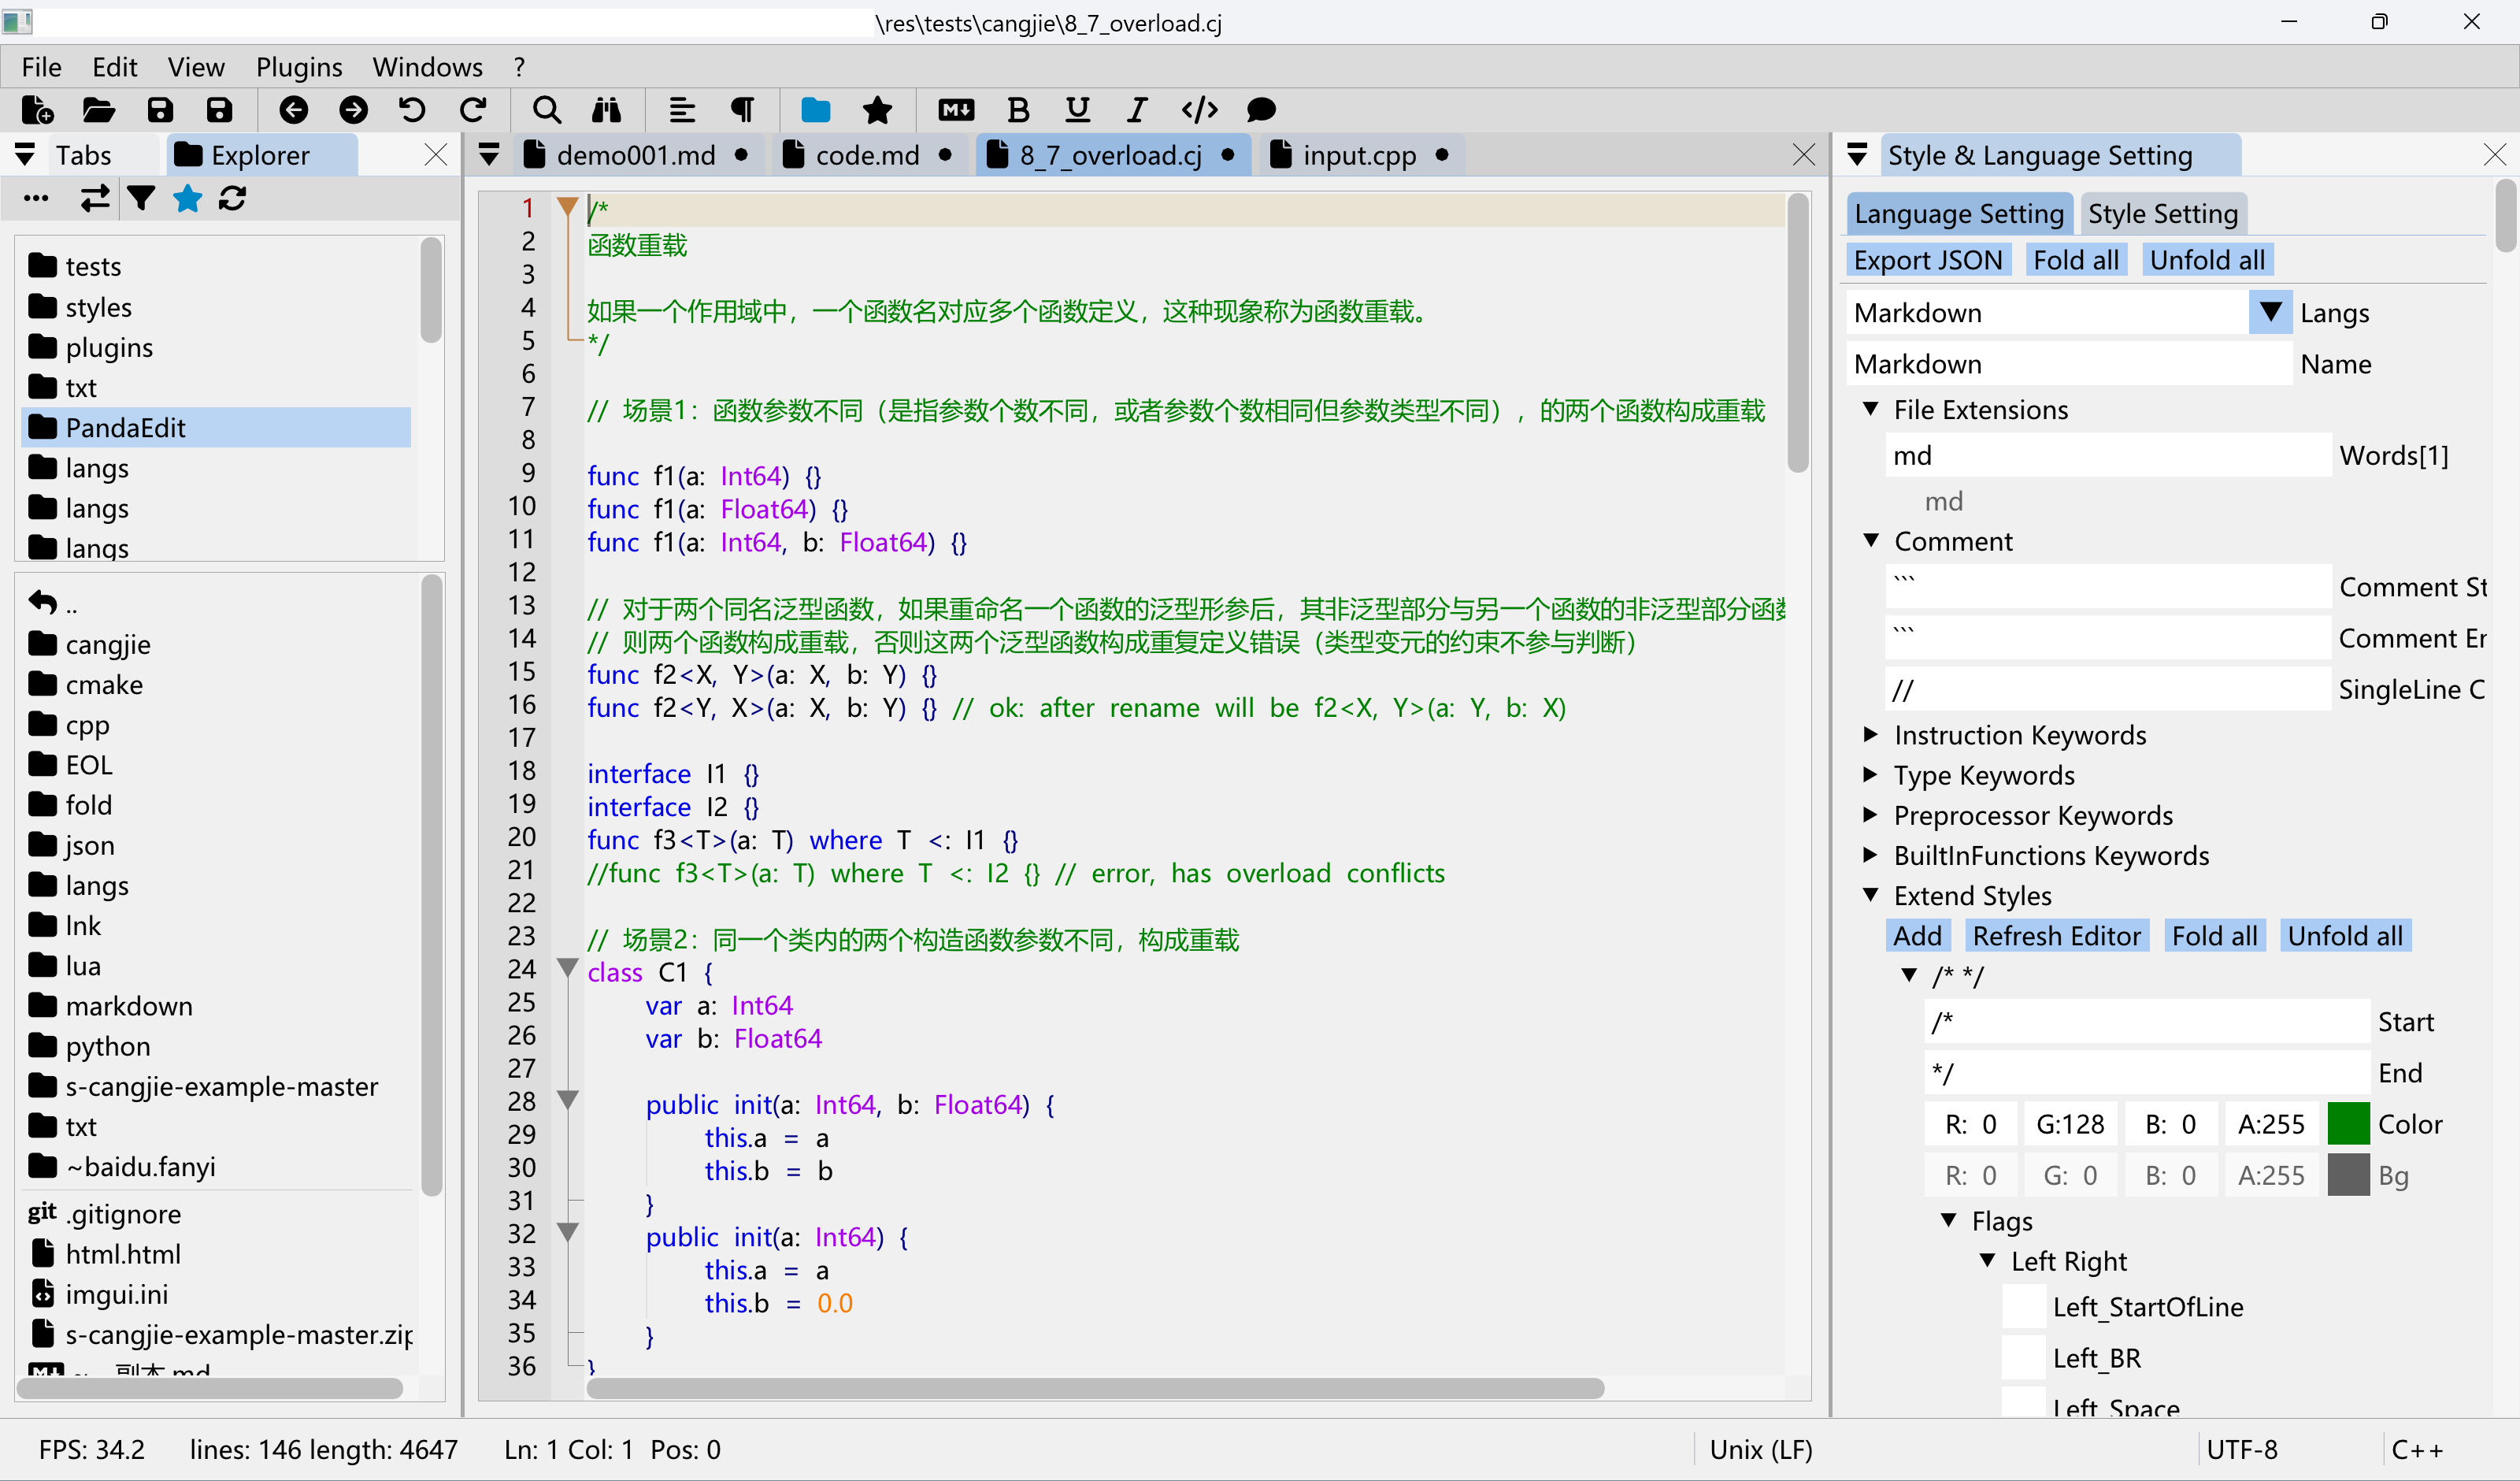The width and height of the screenshot is (2520, 1481).
Task: Click the pilcrow paragraph icon
Action: coord(742,110)
